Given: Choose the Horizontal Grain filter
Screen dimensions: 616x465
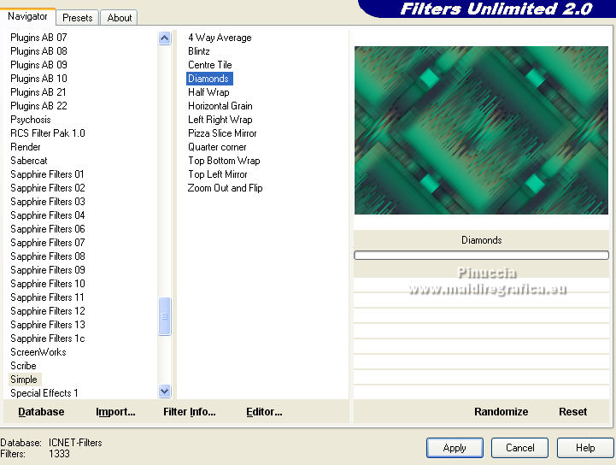Looking at the screenshot, I should coord(220,106).
